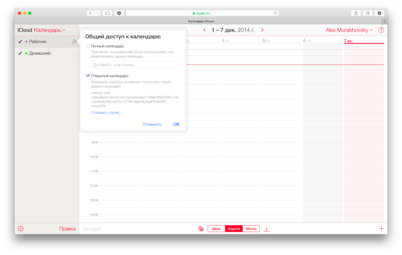Select the Домашний calendar name

click(40, 53)
